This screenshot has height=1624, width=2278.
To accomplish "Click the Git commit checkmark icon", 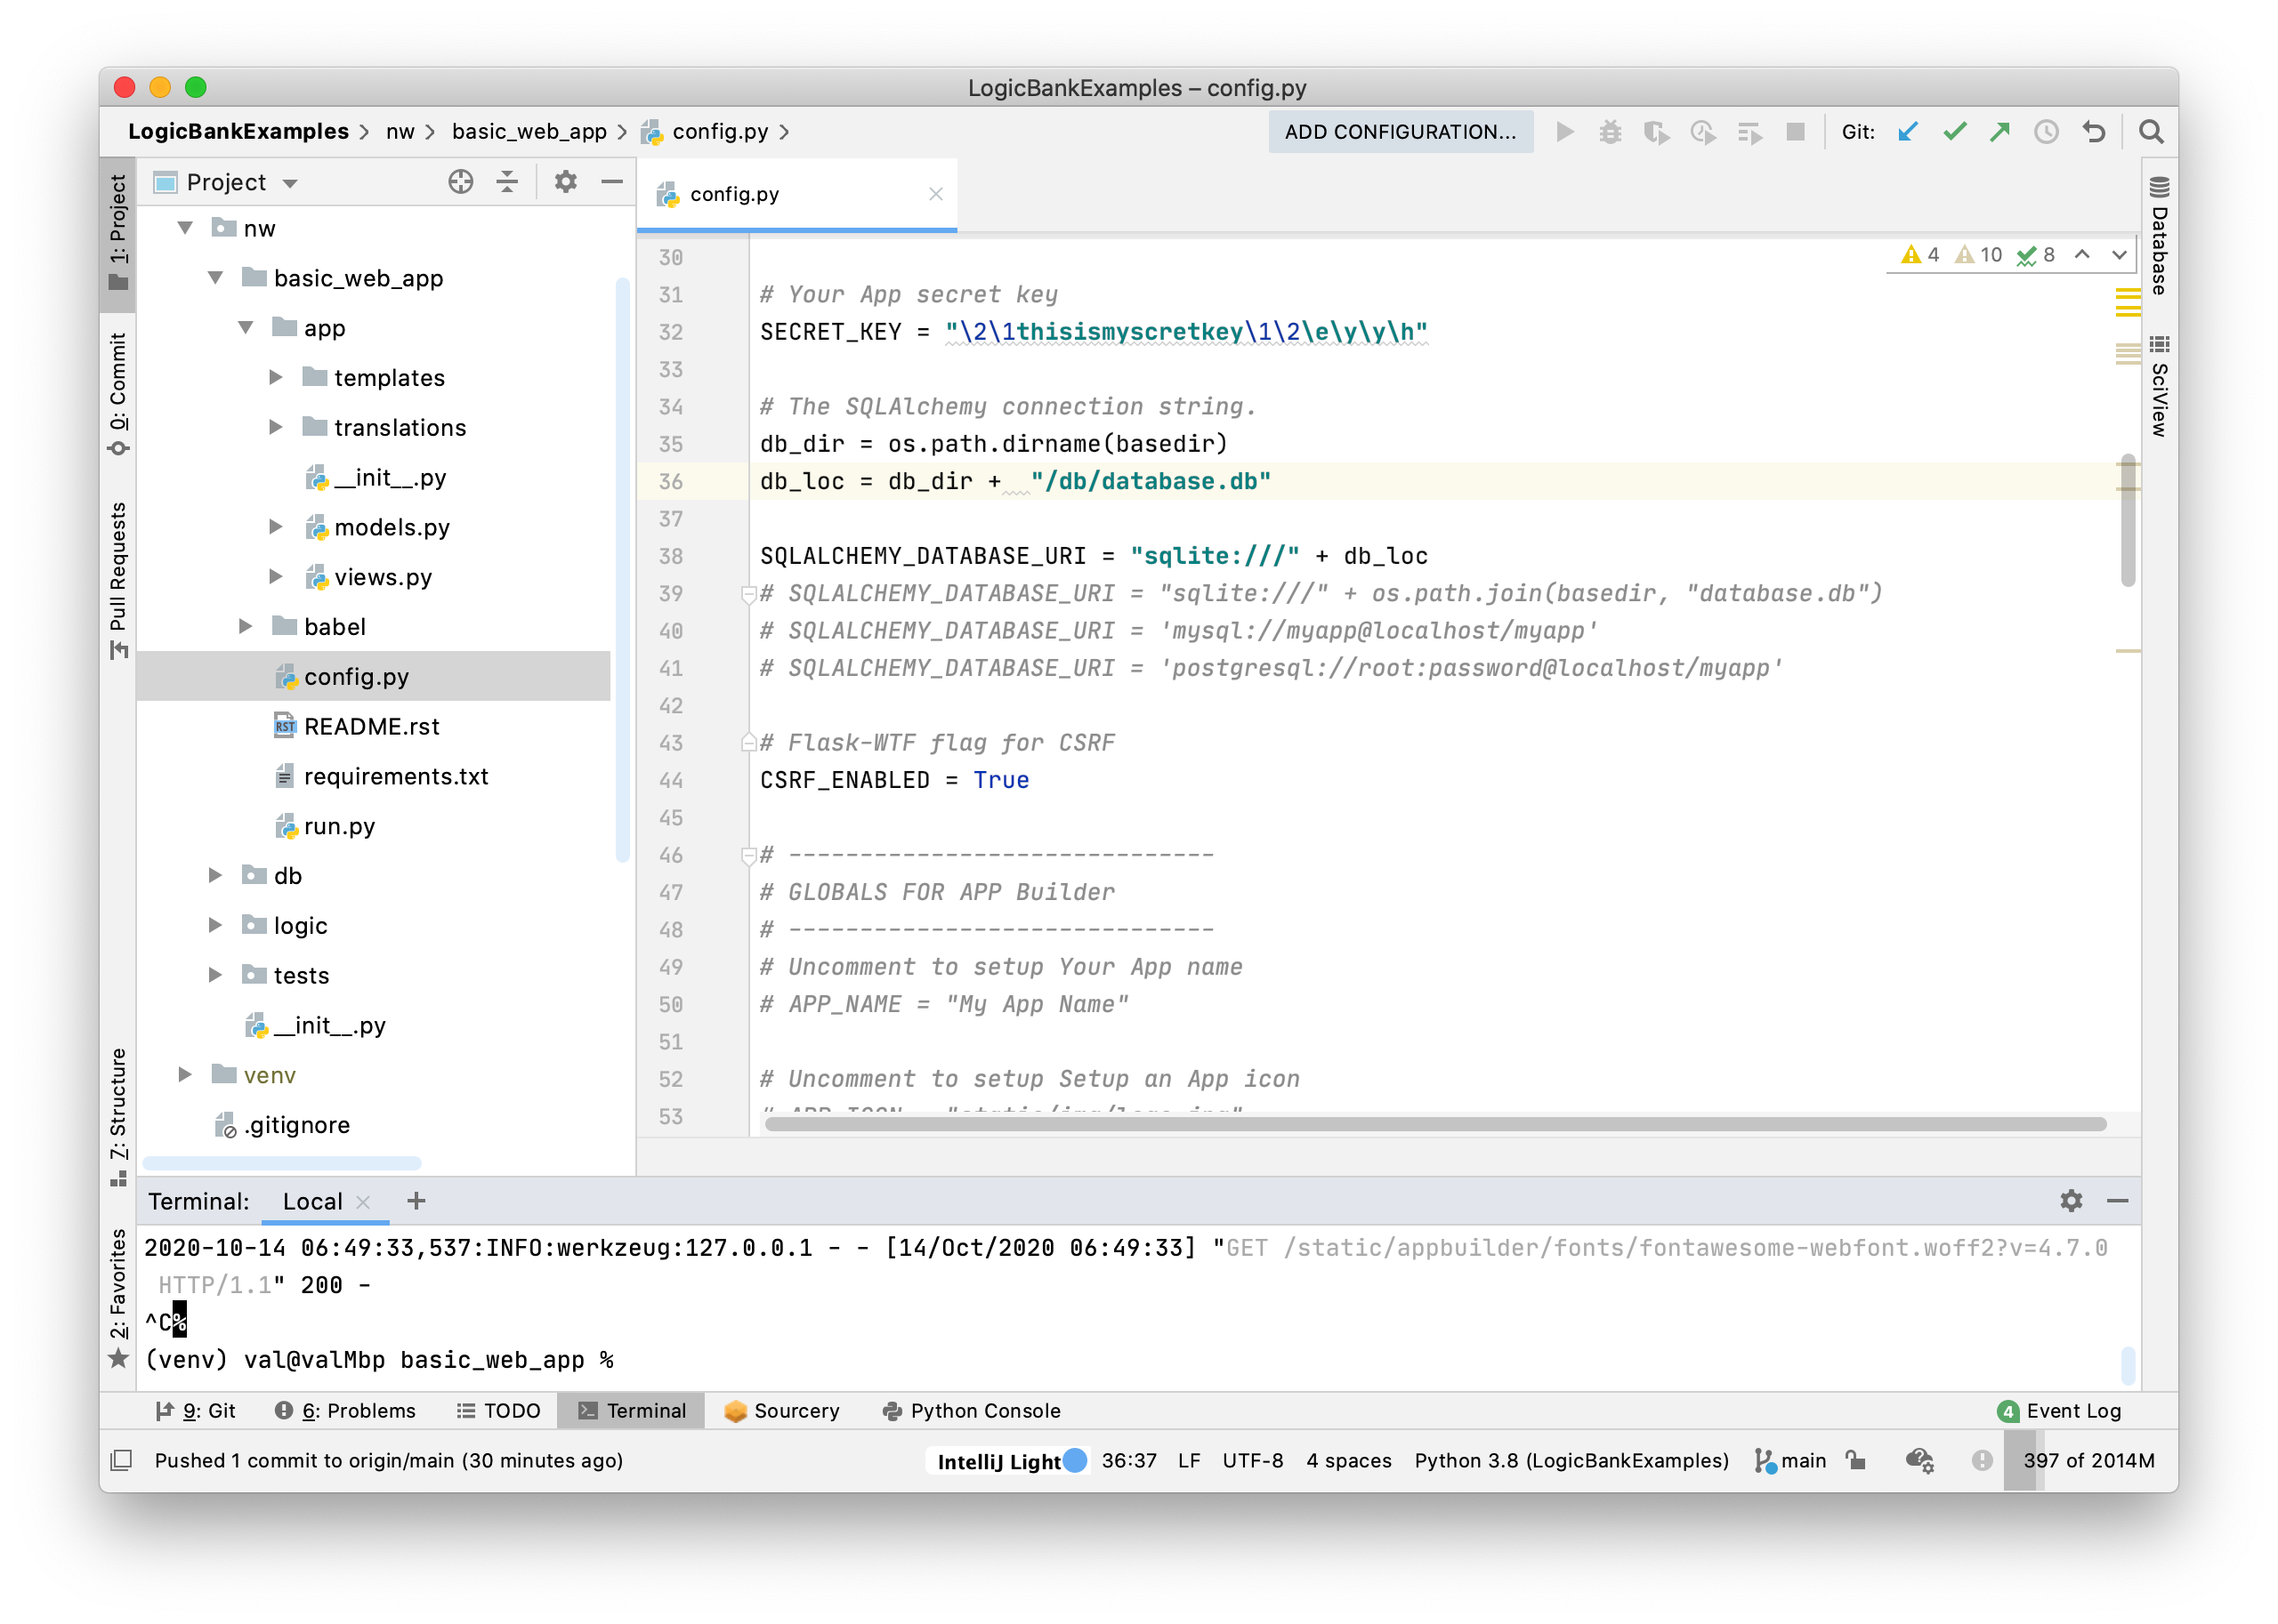I will point(1954,132).
